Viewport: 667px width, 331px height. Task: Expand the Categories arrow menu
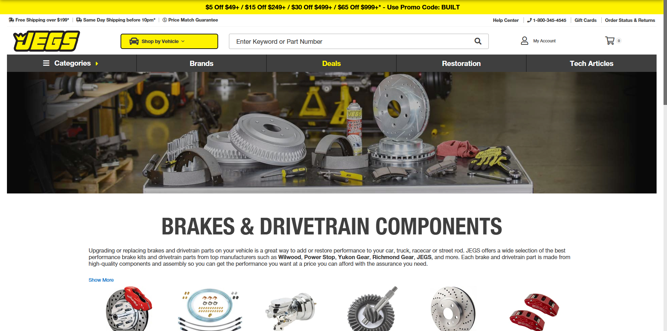point(97,64)
